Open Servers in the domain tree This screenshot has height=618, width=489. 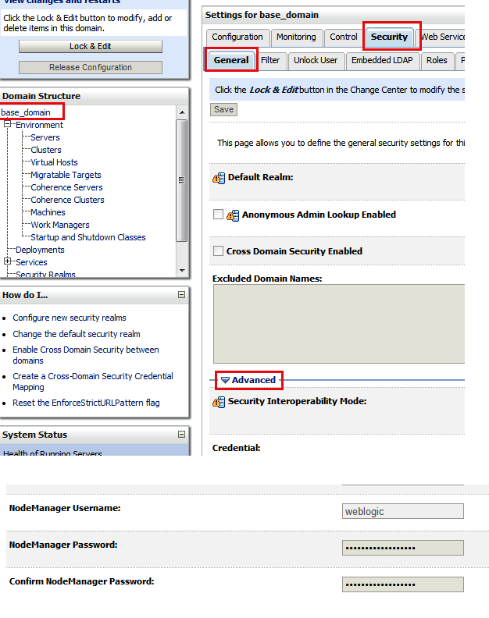click(x=45, y=137)
